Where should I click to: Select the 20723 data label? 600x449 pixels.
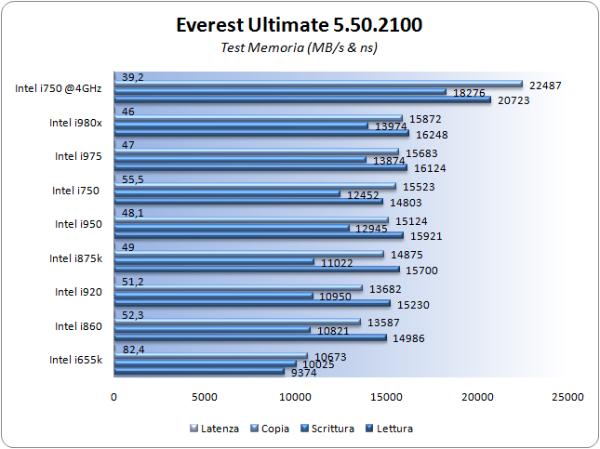point(513,100)
